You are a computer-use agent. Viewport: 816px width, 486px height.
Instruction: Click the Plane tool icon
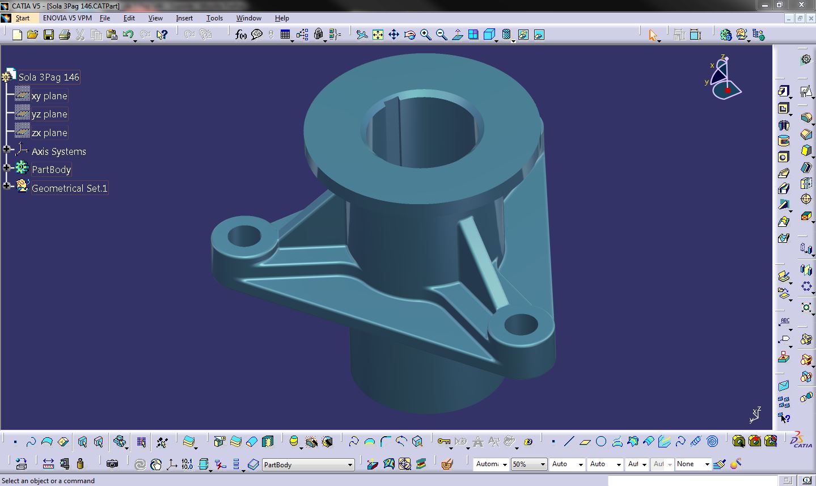coord(585,441)
